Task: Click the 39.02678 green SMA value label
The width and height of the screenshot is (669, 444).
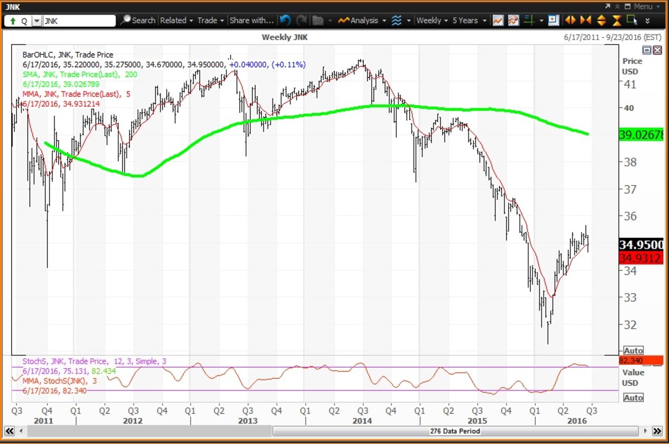Action: [641, 135]
